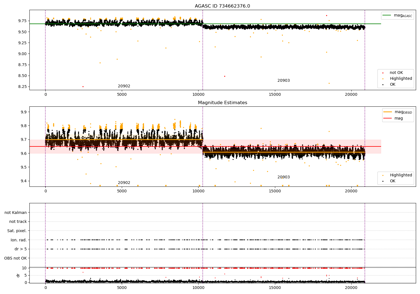
Task: Click the 'OBS not OK' row label
Action: (15, 258)
